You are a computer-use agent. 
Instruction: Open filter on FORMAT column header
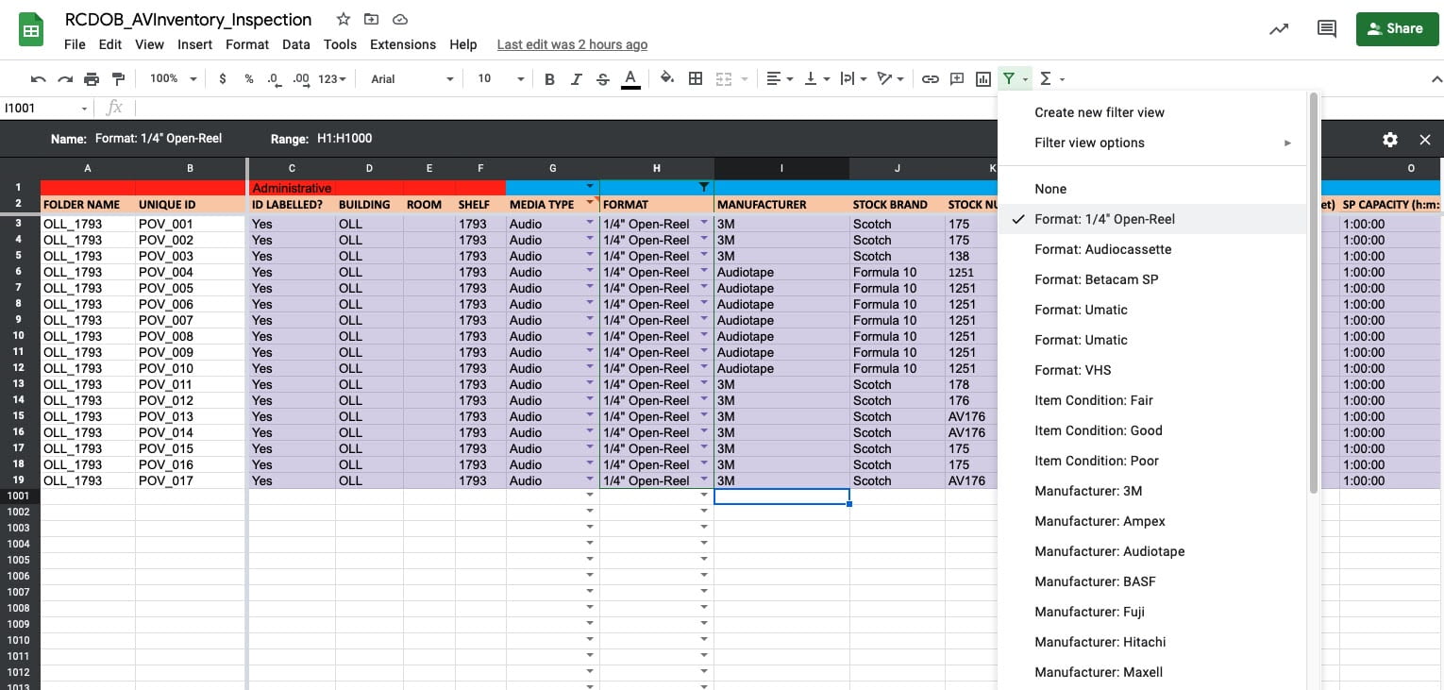pos(704,188)
